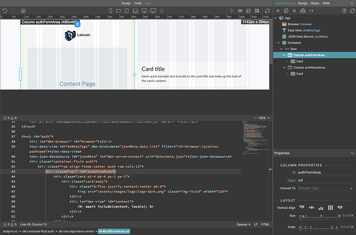Viewport: 356px width, 235px height.
Task: Click the blue move handle on authFormArea
Action: tap(77, 24)
